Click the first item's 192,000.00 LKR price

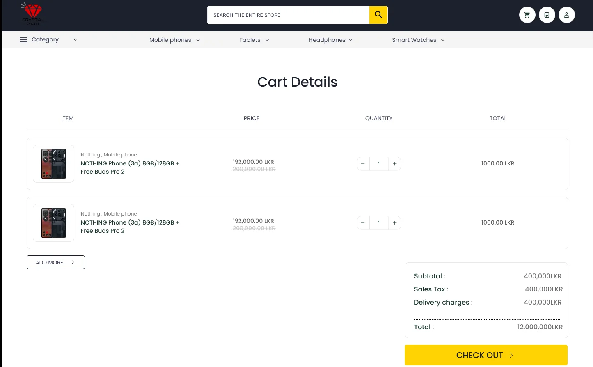[x=253, y=162]
